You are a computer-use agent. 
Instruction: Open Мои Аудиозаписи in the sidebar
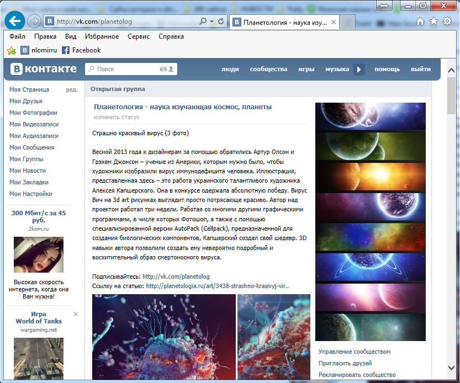coord(34,136)
